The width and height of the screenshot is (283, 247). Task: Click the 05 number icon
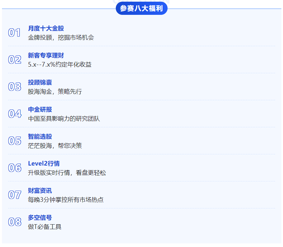pyautogui.click(x=15, y=141)
